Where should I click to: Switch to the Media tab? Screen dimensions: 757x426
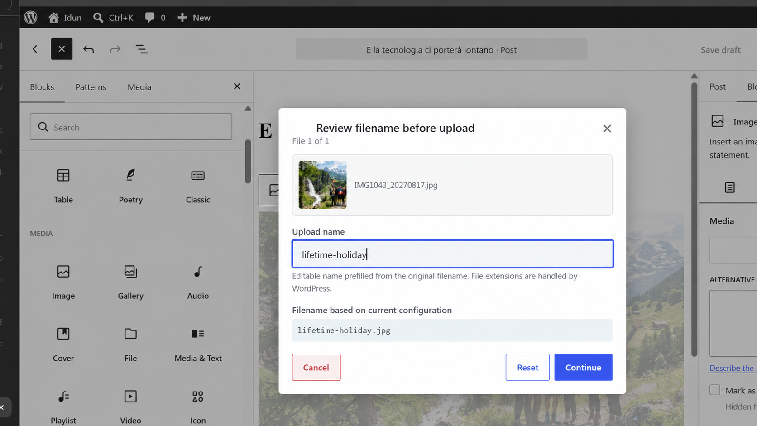(139, 87)
